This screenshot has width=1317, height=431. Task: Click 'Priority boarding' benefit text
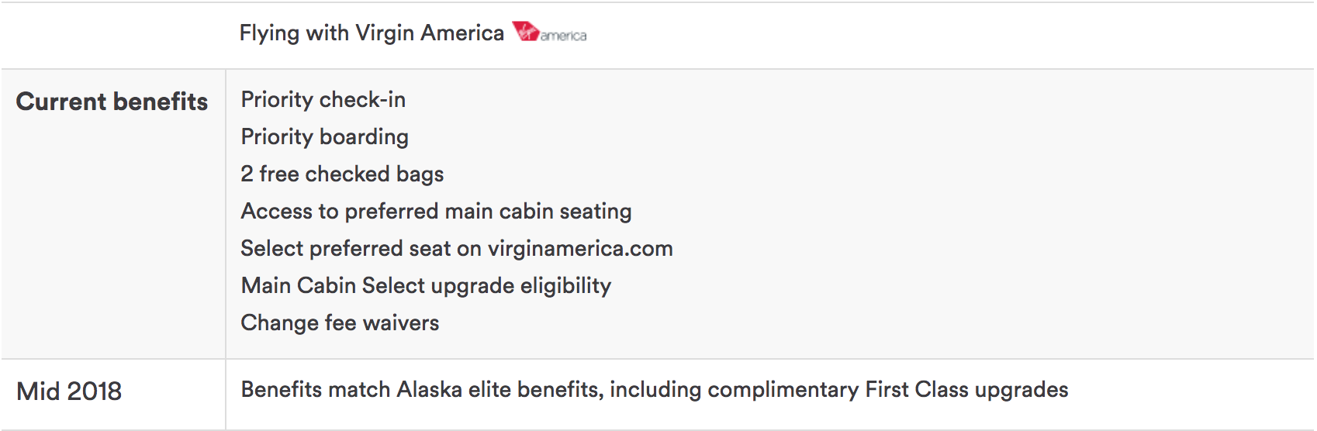click(325, 137)
